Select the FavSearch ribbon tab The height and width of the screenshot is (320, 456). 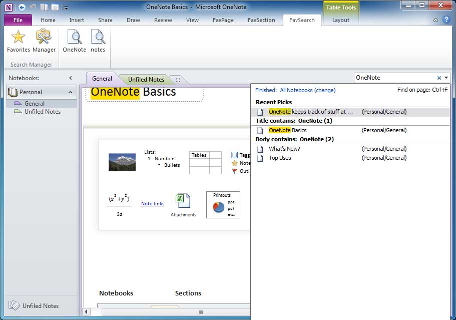tap(302, 20)
